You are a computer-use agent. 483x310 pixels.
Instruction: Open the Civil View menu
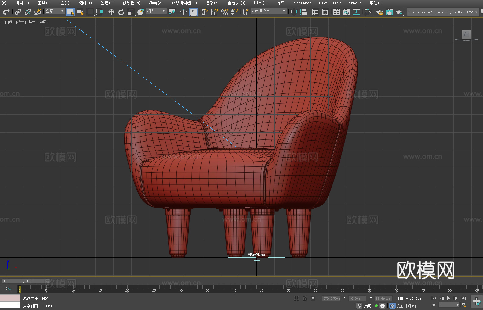point(330,3)
